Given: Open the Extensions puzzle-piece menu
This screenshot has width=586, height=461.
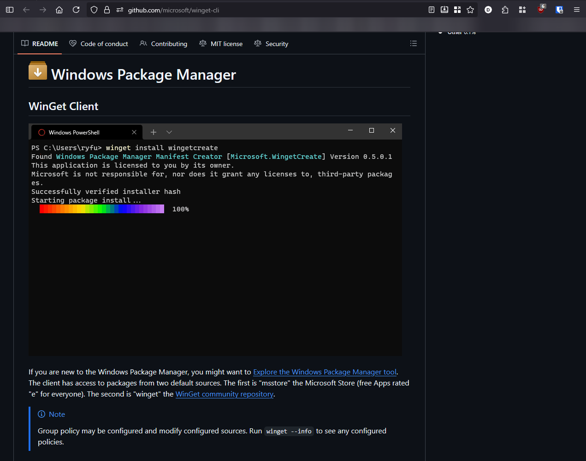Looking at the screenshot, I should click(505, 10).
